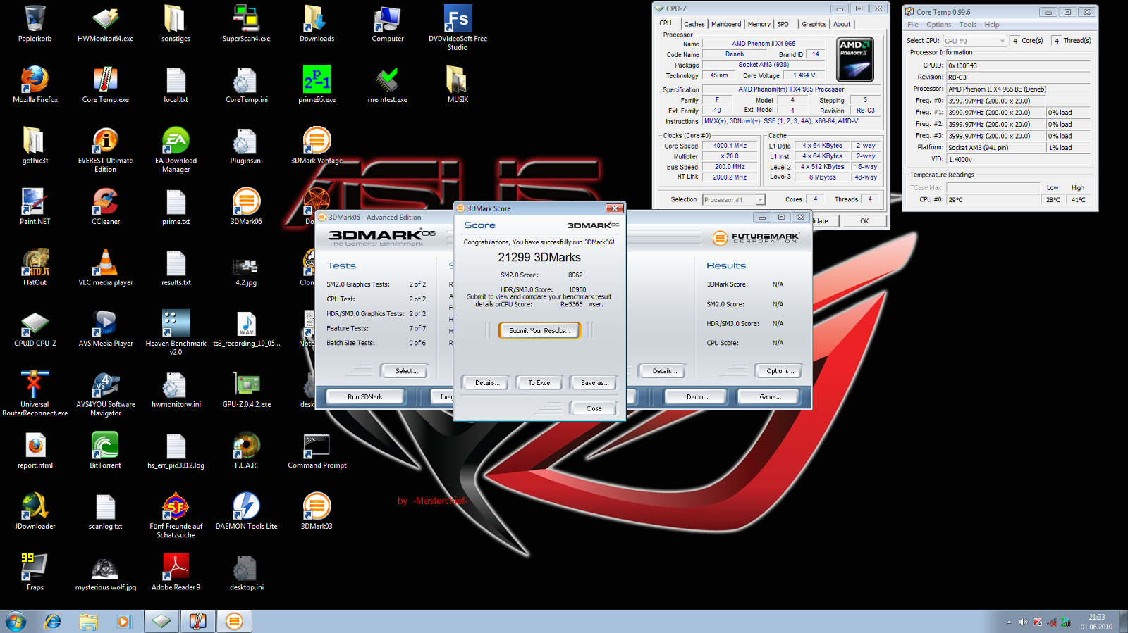Click Save as button in score dialog

click(594, 383)
